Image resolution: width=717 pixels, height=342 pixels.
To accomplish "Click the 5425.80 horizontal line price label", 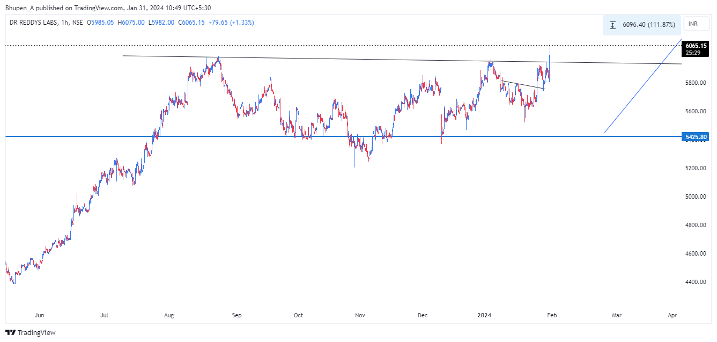I will (696, 137).
